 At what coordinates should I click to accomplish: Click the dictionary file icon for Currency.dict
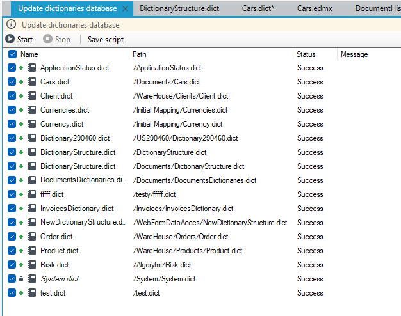32,124
